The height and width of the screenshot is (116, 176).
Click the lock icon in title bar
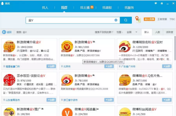point(162,3)
